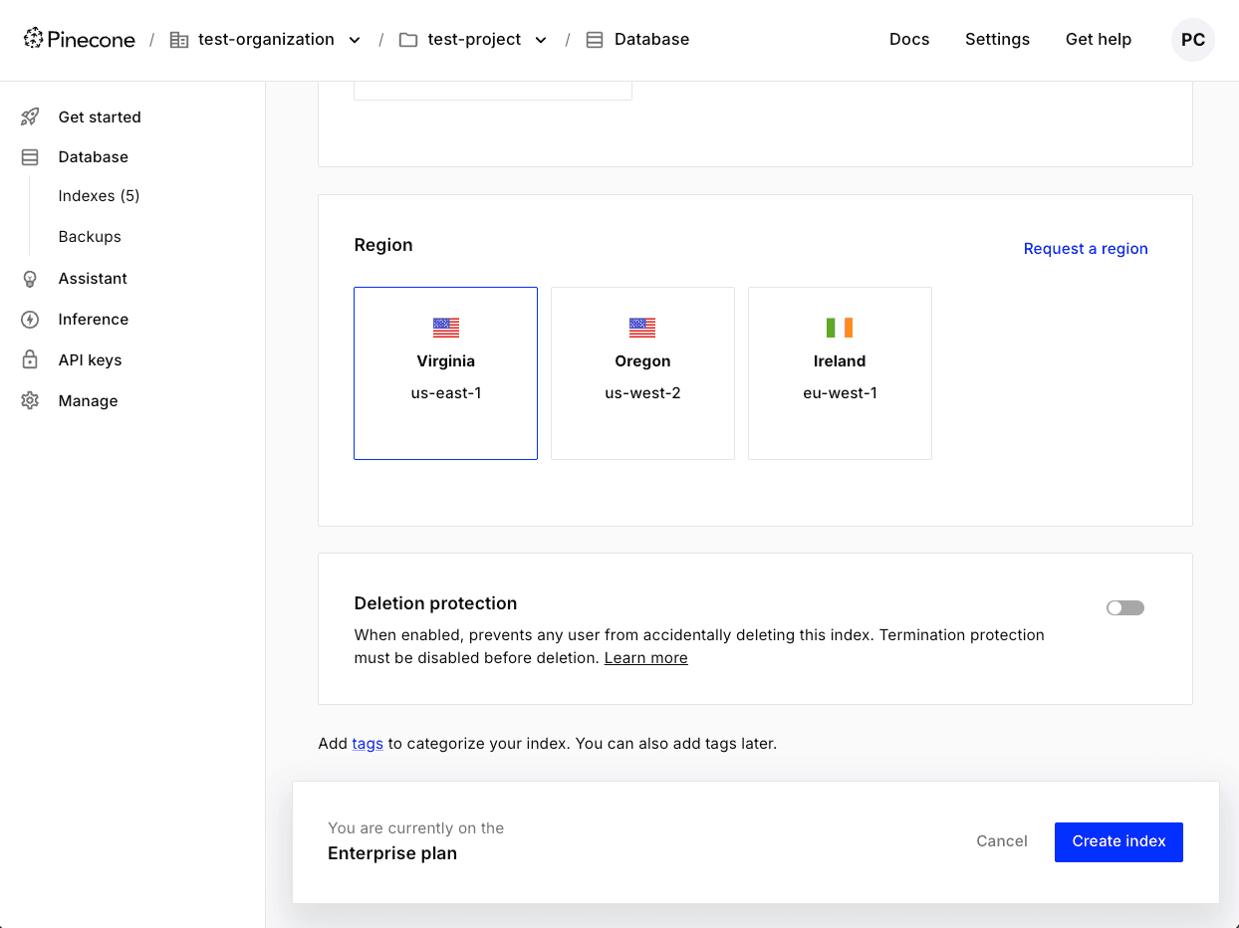
Task: Select the Get started rocket icon
Action: pyautogui.click(x=29, y=116)
